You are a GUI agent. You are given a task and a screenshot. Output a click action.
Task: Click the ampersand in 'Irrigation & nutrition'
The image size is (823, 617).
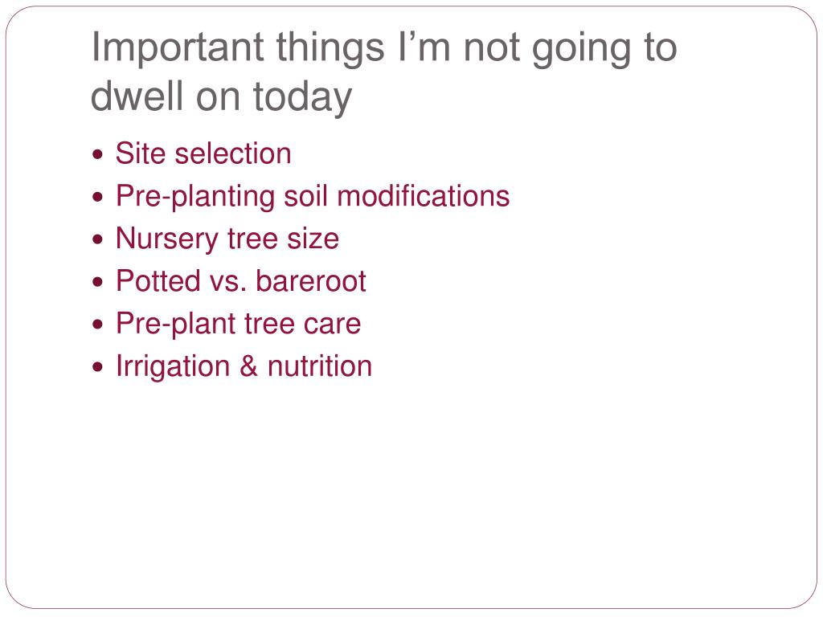click(249, 366)
